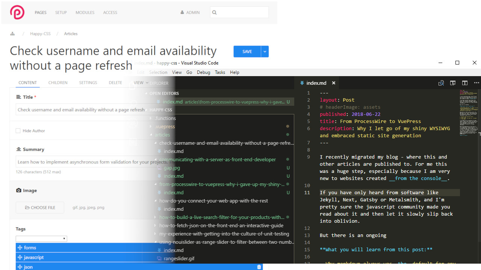Open the ACCESS menu

coord(110,12)
